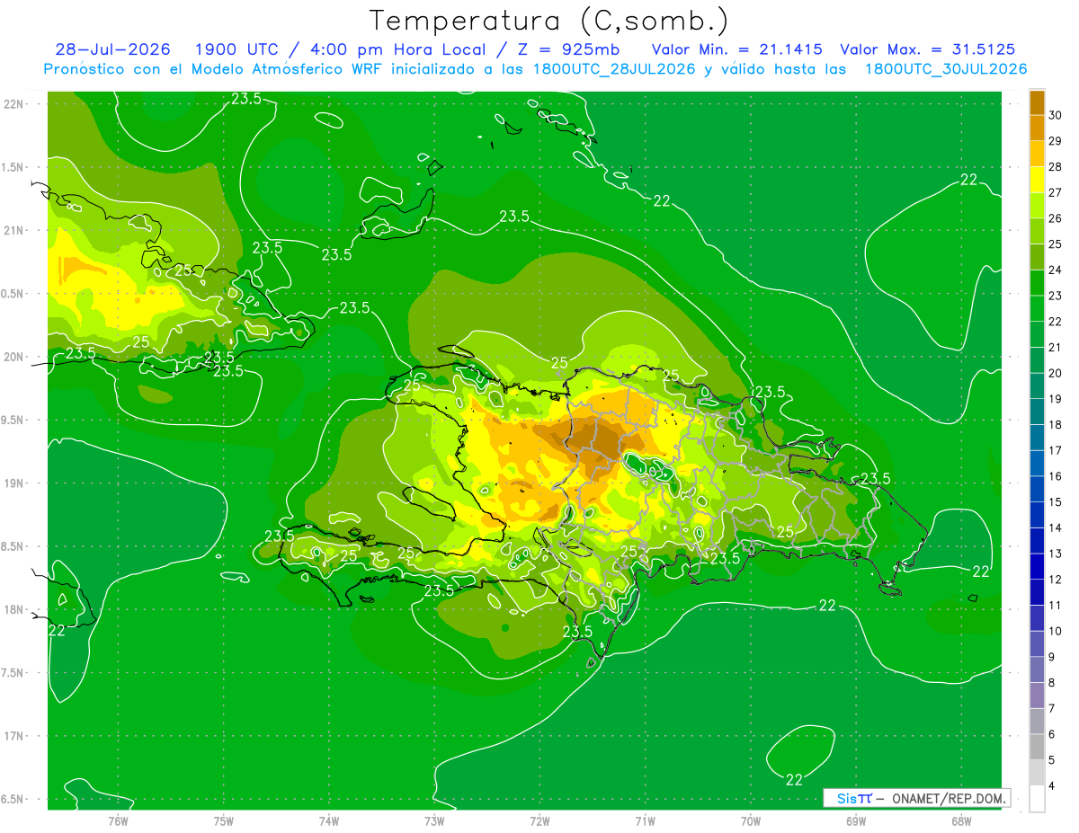Click value 30 on the color scale

click(1056, 115)
